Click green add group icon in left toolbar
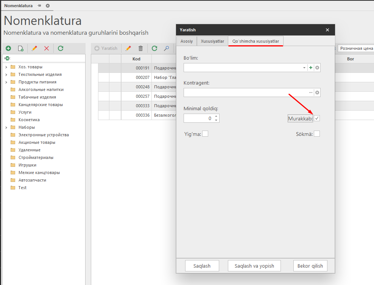Viewport: 374px width, 285px height. 8,48
